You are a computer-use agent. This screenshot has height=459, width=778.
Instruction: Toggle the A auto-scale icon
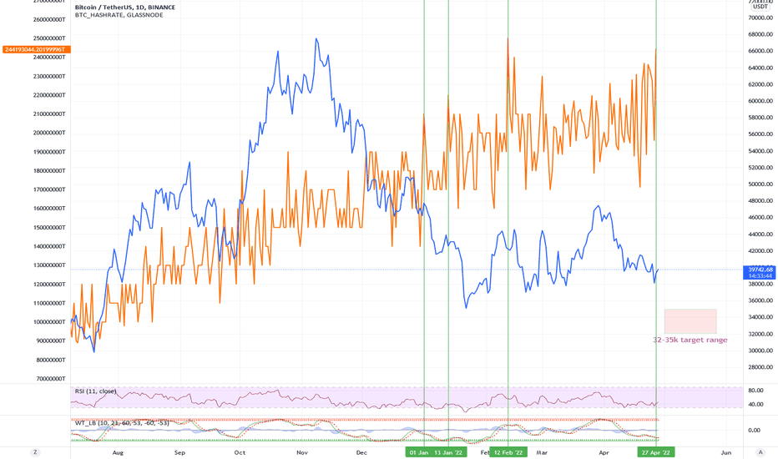tap(760, 452)
